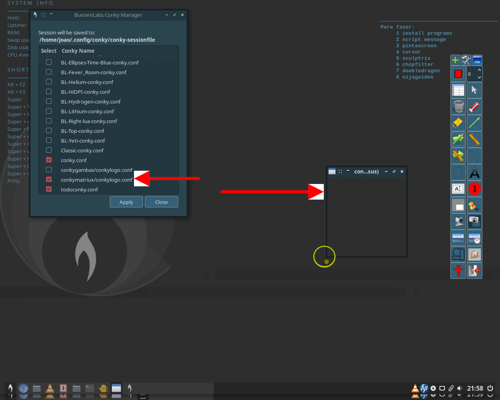Open the red pen color swatch
500x400 pixels.
(458, 74)
